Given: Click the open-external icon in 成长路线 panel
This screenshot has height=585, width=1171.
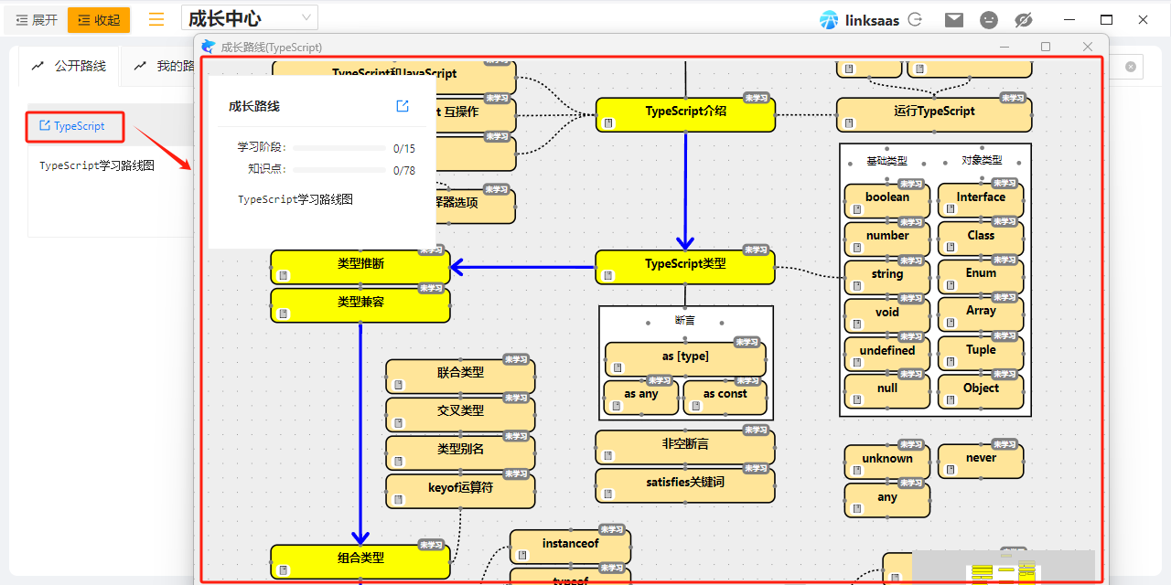Looking at the screenshot, I should click(x=403, y=106).
